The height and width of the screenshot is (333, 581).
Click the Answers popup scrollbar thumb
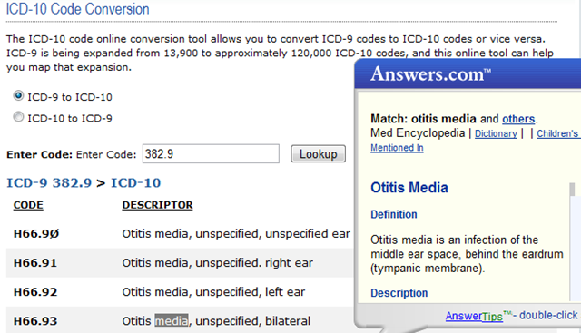point(572,190)
